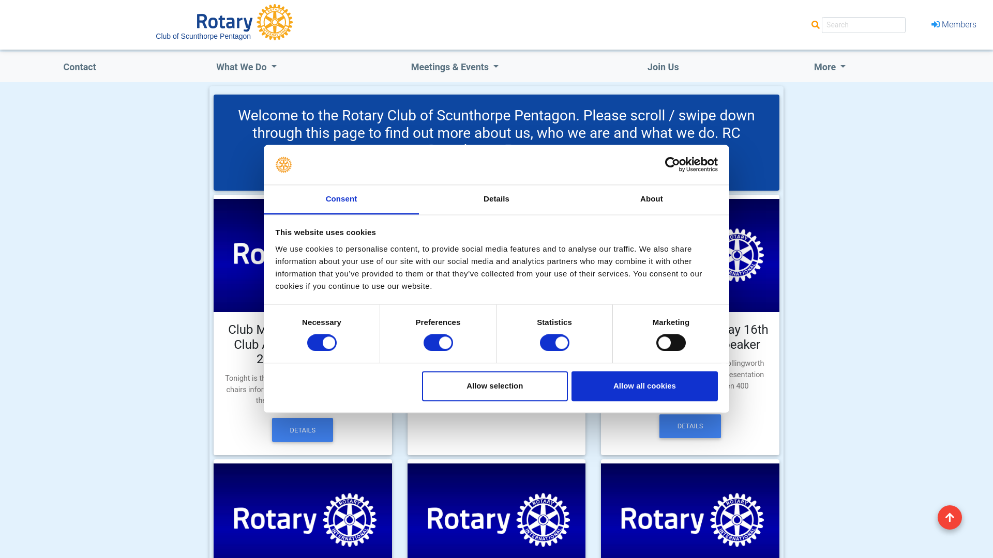
Task: Click the 'This website uses cookies' heading
Action: tap(325, 233)
